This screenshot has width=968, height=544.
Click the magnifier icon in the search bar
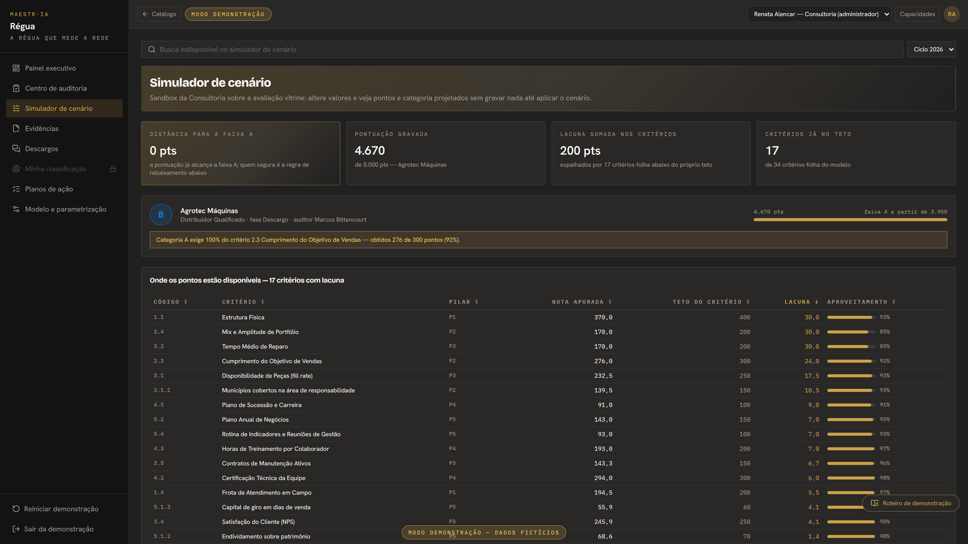click(x=152, y=50)
